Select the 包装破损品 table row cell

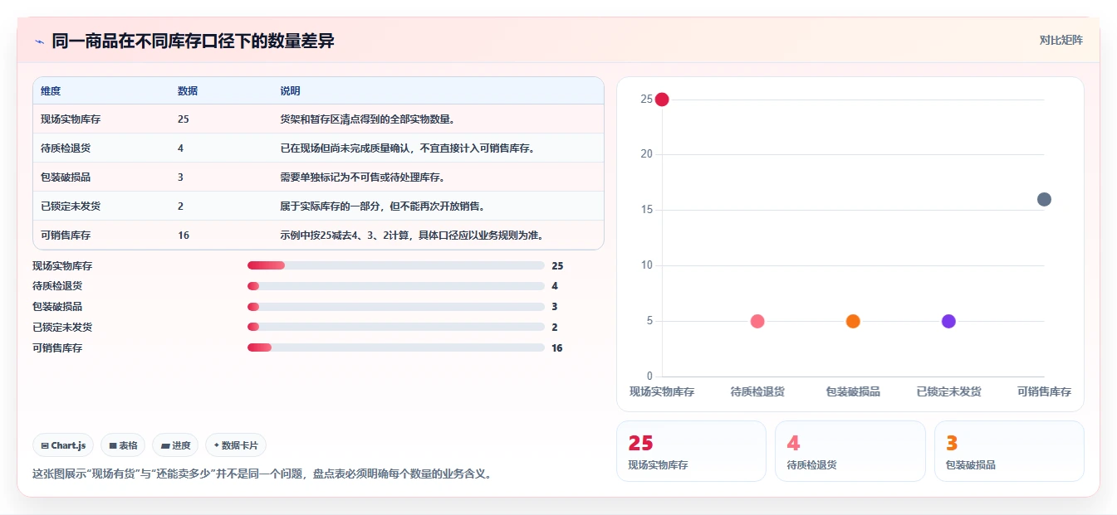(66, 177)
